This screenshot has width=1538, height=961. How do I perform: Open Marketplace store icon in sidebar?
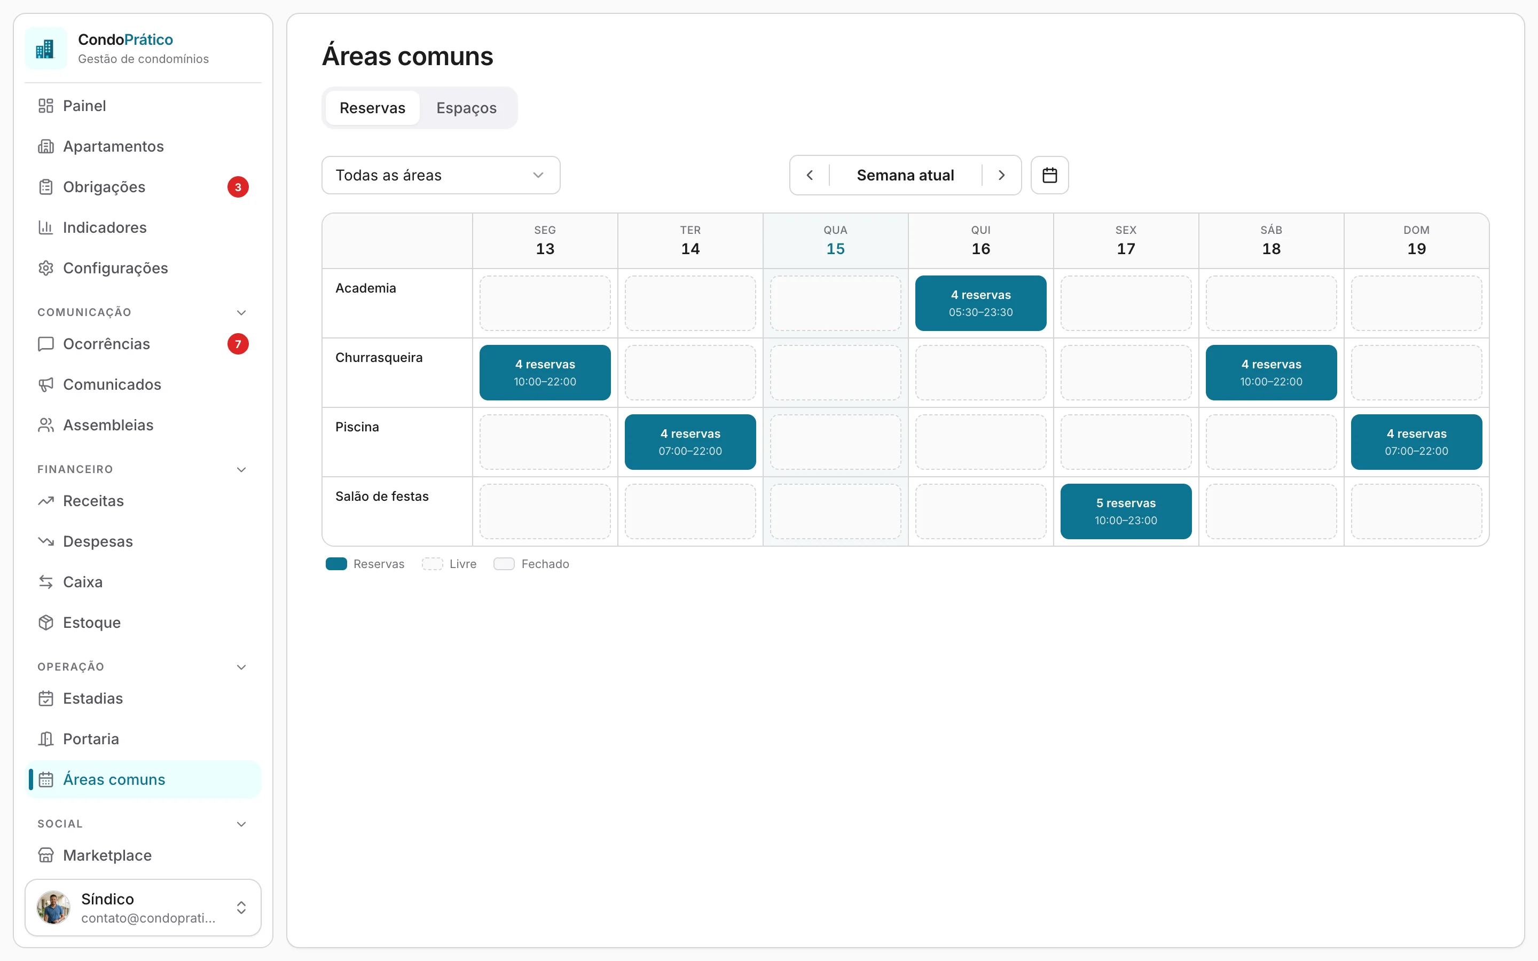[46, 855]
